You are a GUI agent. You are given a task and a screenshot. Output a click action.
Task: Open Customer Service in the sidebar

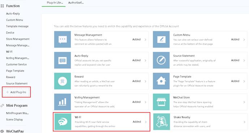(x=16, y=64)
